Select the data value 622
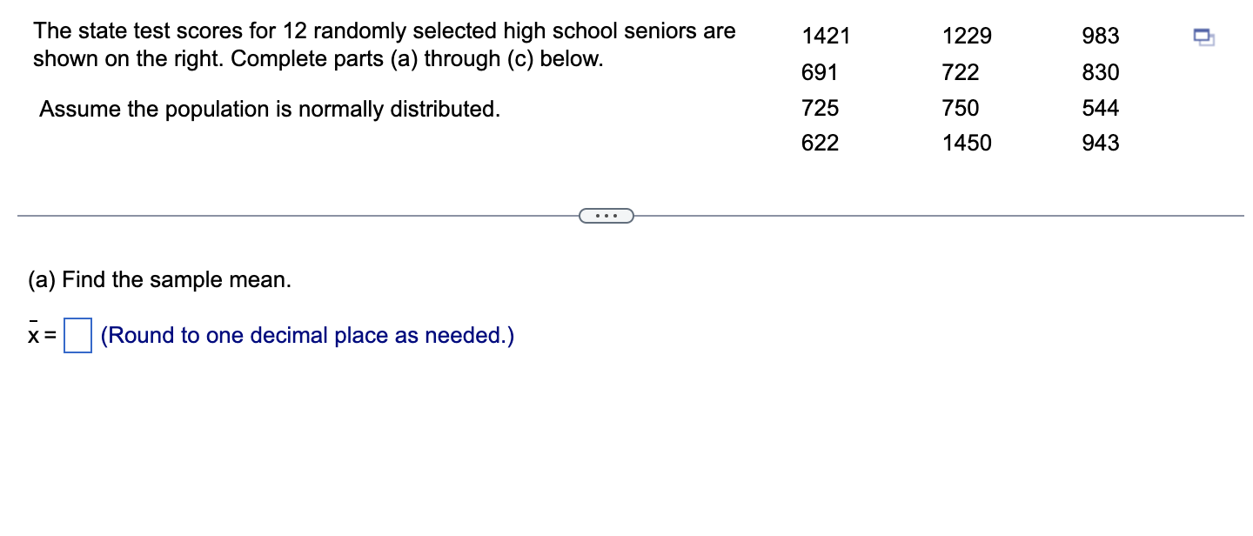 point(820,143)
